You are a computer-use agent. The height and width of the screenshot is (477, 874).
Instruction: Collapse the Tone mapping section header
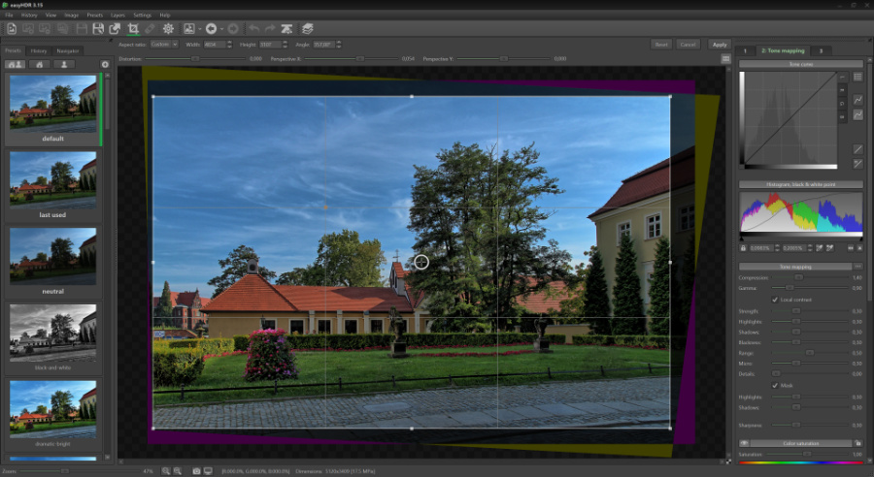(x=795, y=267)
